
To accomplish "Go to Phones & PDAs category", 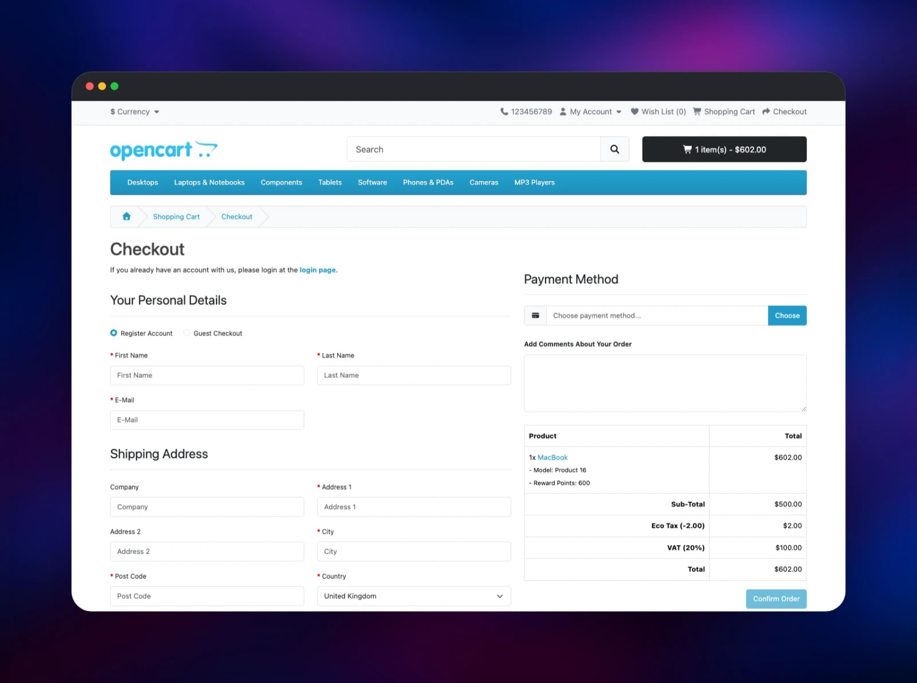I will tap(428, 183).
